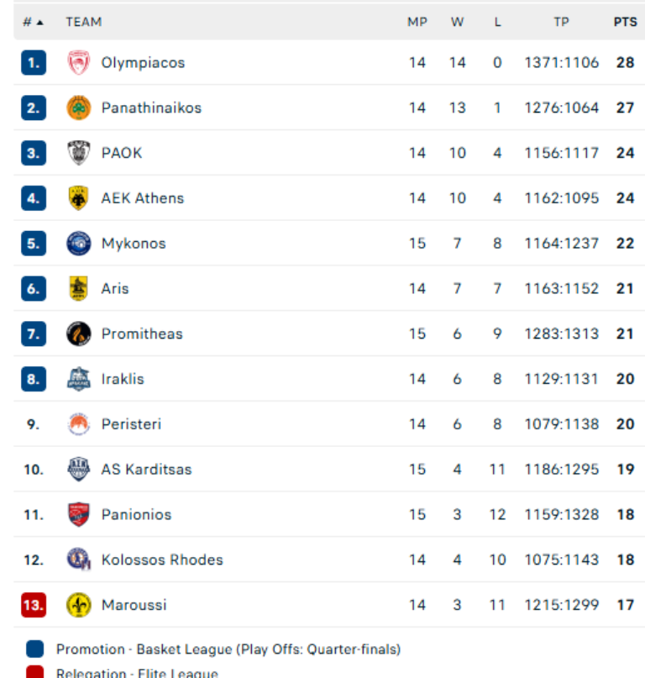The height and width of the screenshot is (678, 645).
Task: Click the red rank 13 badge
Action: tap(34, 605)
